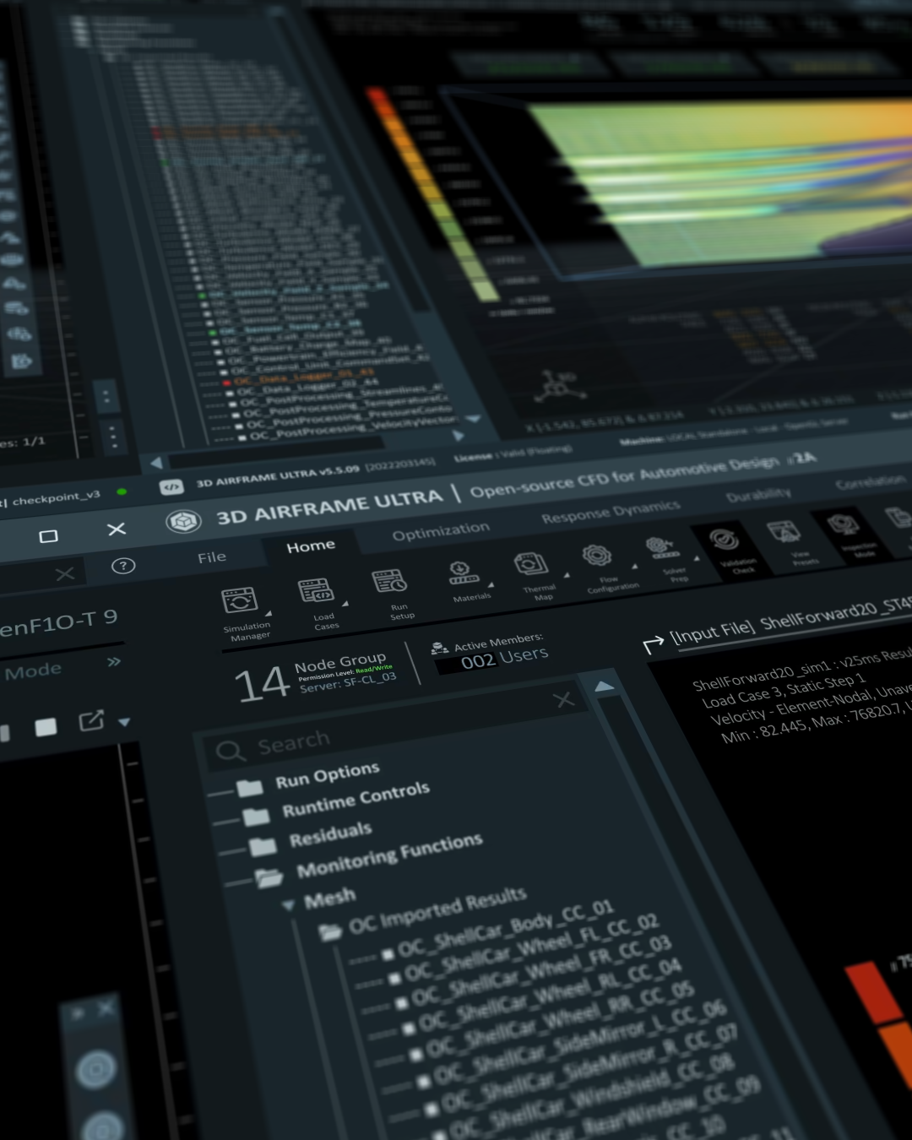Tick the box beside OC_ShellCar_Wheel_RR_CC_05
Screen dimensions: 912x1140
tap(415, 1055)
